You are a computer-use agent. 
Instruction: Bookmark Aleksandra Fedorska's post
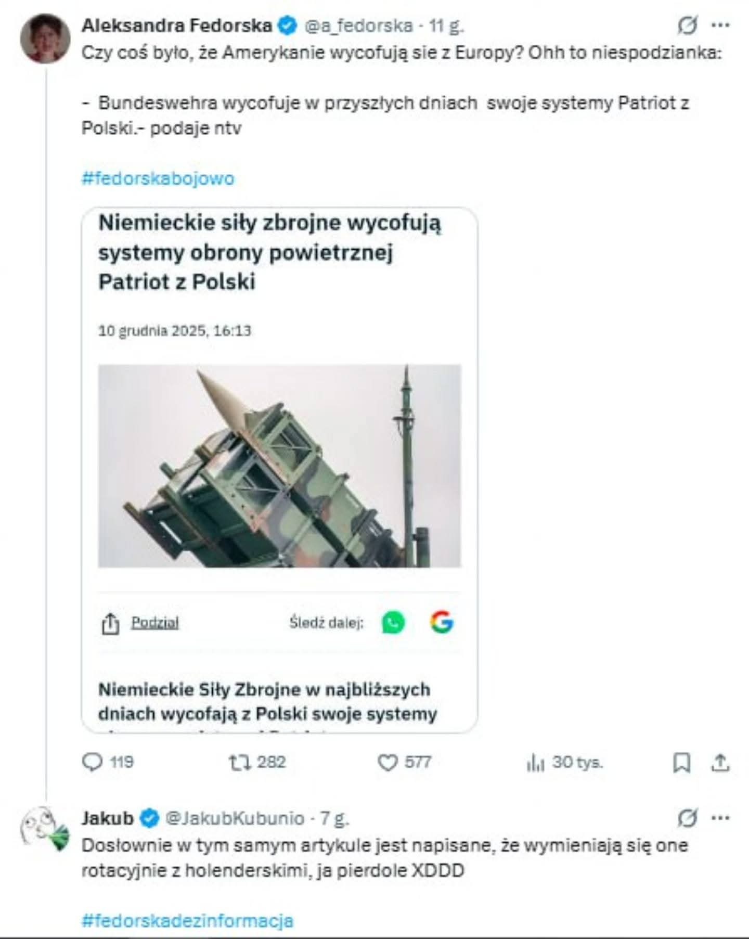coord(681,763)
